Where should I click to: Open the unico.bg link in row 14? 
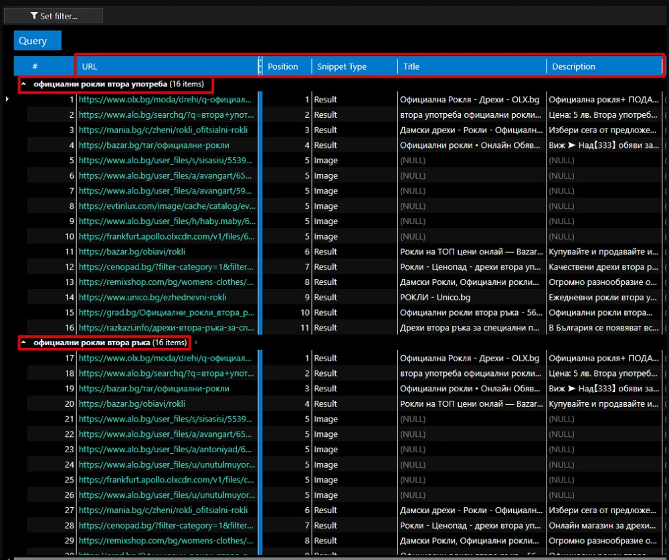pos(153,298)
